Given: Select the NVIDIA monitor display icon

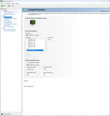Looking at the screenshot, I should 33,22.
